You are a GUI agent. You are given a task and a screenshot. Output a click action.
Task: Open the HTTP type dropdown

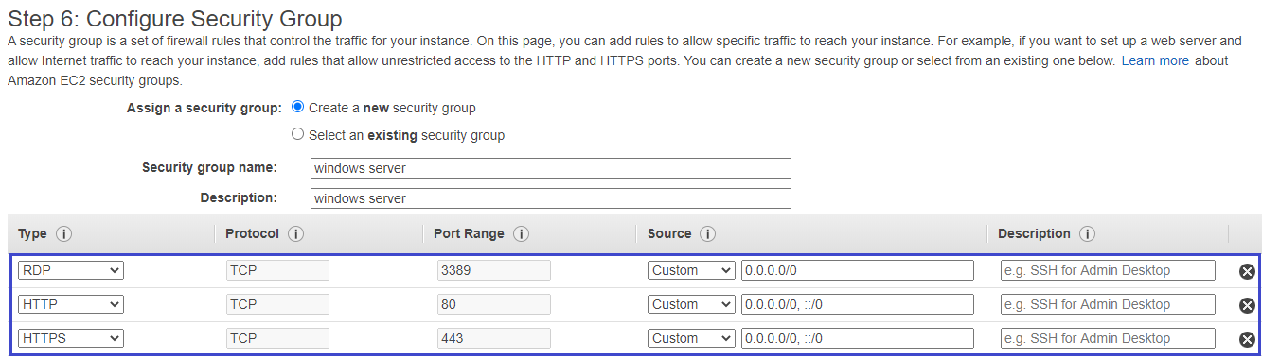pos(71,304)
